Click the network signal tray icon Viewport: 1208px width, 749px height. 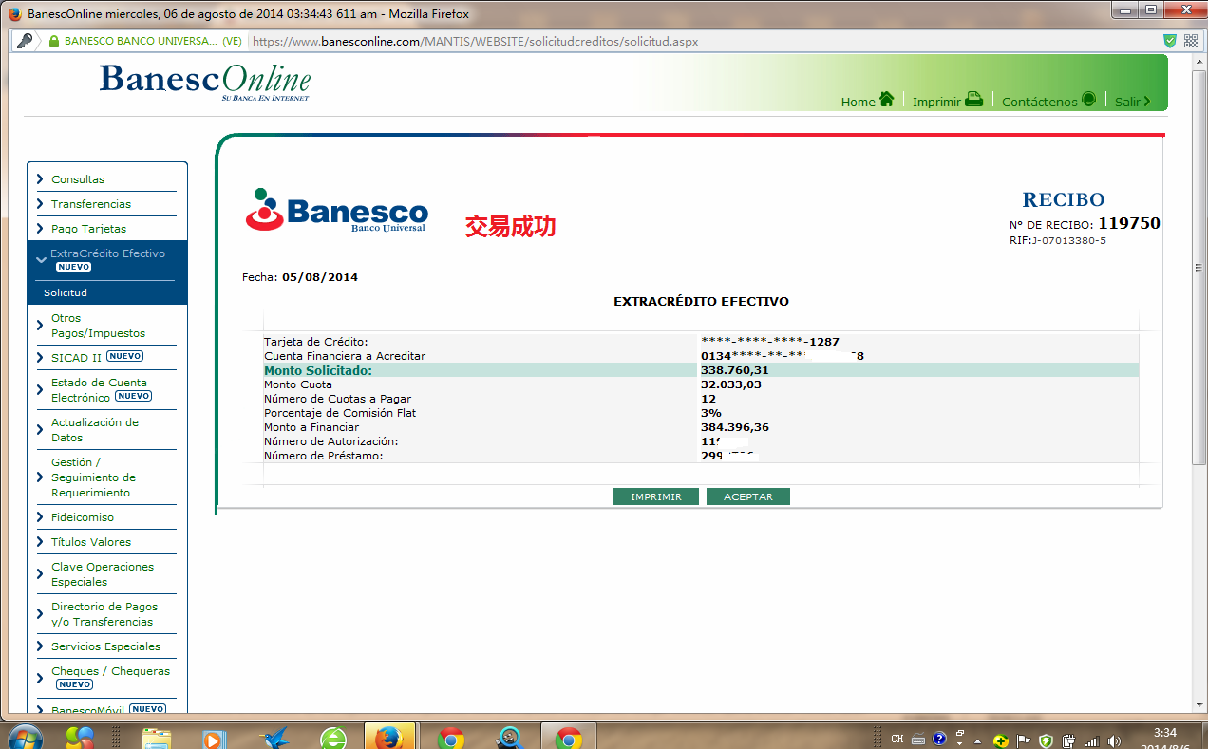coord(1091,740)
